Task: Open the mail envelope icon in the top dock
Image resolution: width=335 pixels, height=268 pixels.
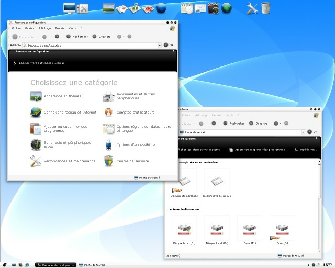Action: [200, 8]
